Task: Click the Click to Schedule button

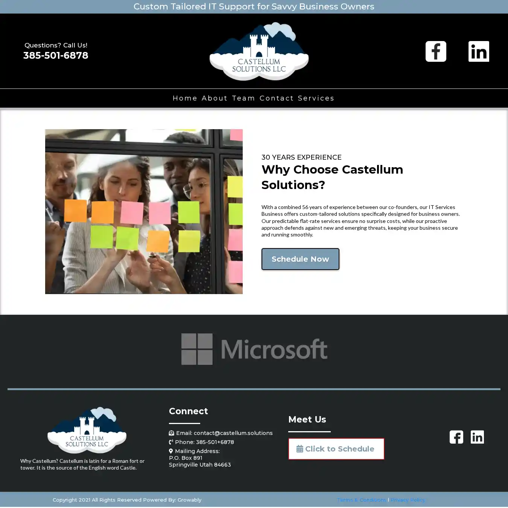Action: tap(336, 449)
